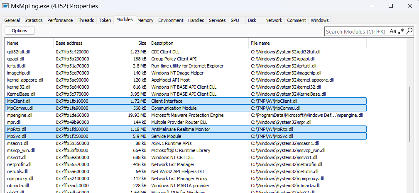The height and width of the screenshot is (193, 419).
Task: Click 'Network List Manager Proxy' description
Action: pyautogui.click(x=179, y=179)
